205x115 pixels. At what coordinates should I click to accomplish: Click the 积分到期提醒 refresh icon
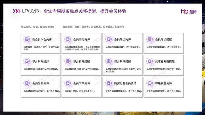point(108,61)
